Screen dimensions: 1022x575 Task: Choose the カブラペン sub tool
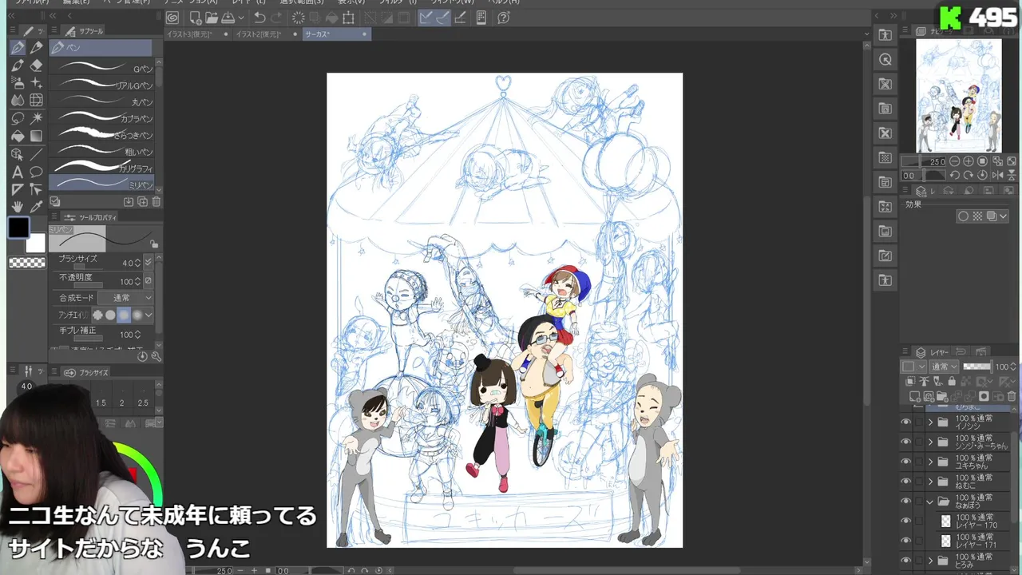point(101,118)
